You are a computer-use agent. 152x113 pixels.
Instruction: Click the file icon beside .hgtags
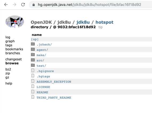[x=33, y=76]
